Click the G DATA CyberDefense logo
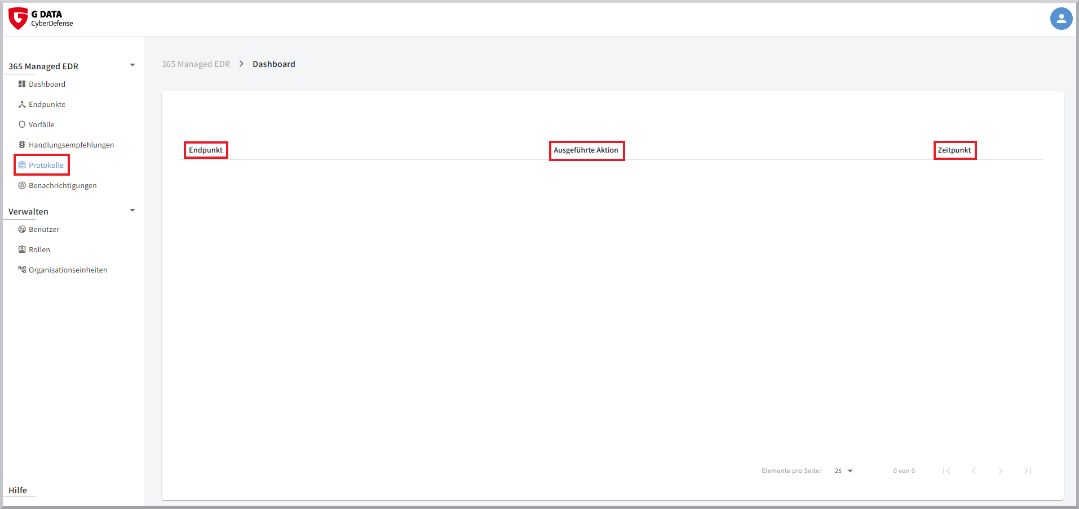Viewport: 1079px width, 509px height. [41, 19]
